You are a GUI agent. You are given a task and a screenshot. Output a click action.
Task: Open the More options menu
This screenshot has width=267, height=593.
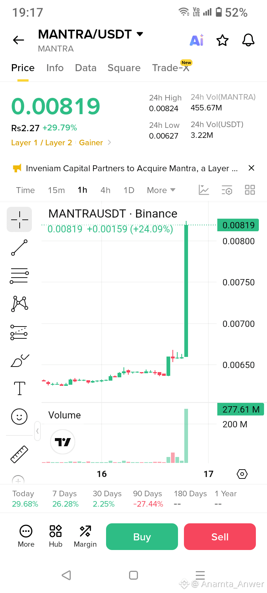[26, 536]
